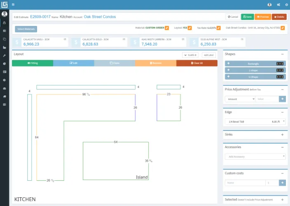Collapse the Shapes panel

tap(283, 54)
